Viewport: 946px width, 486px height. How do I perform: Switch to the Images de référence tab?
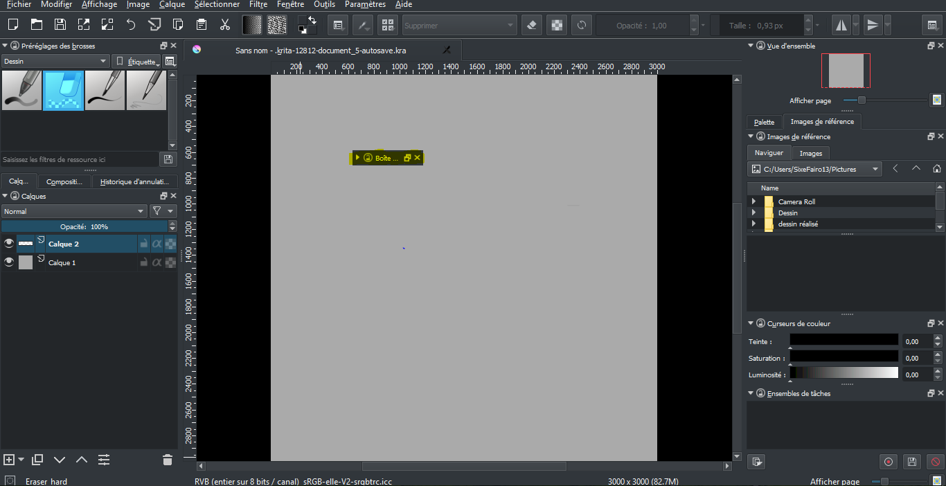(821, 121)
